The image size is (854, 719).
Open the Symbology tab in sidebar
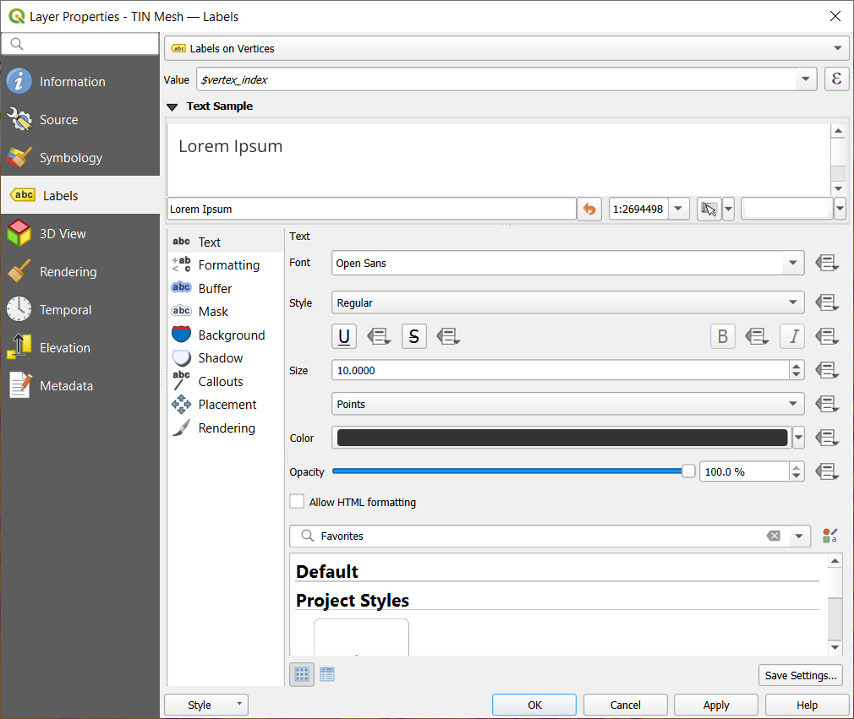(x=71, y=158)
